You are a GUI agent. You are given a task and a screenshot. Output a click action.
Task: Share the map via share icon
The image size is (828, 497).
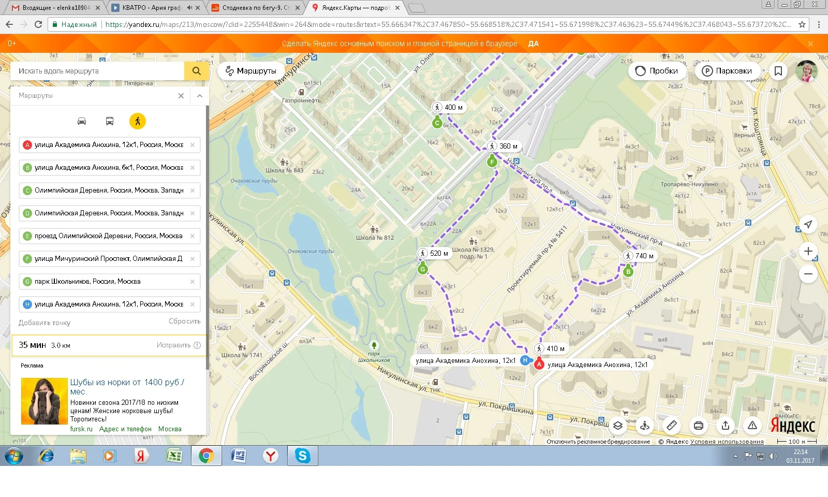(726, 426)
